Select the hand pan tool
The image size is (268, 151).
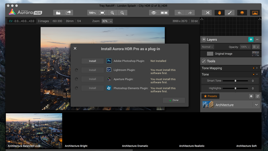219,13
